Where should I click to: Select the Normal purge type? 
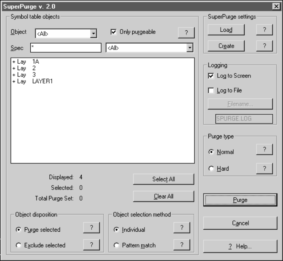click(x=211, y=152)
